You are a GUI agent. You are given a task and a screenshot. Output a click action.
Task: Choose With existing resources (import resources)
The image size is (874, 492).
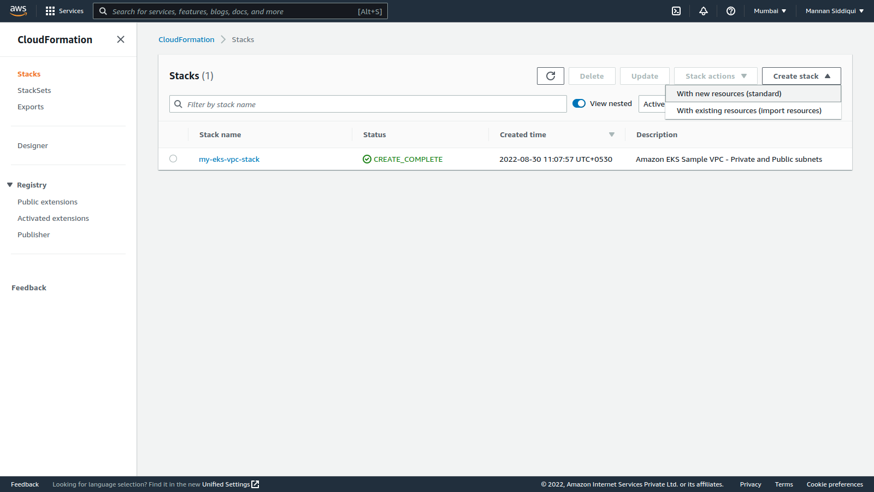pyautogui.click(x=749, y=110)
